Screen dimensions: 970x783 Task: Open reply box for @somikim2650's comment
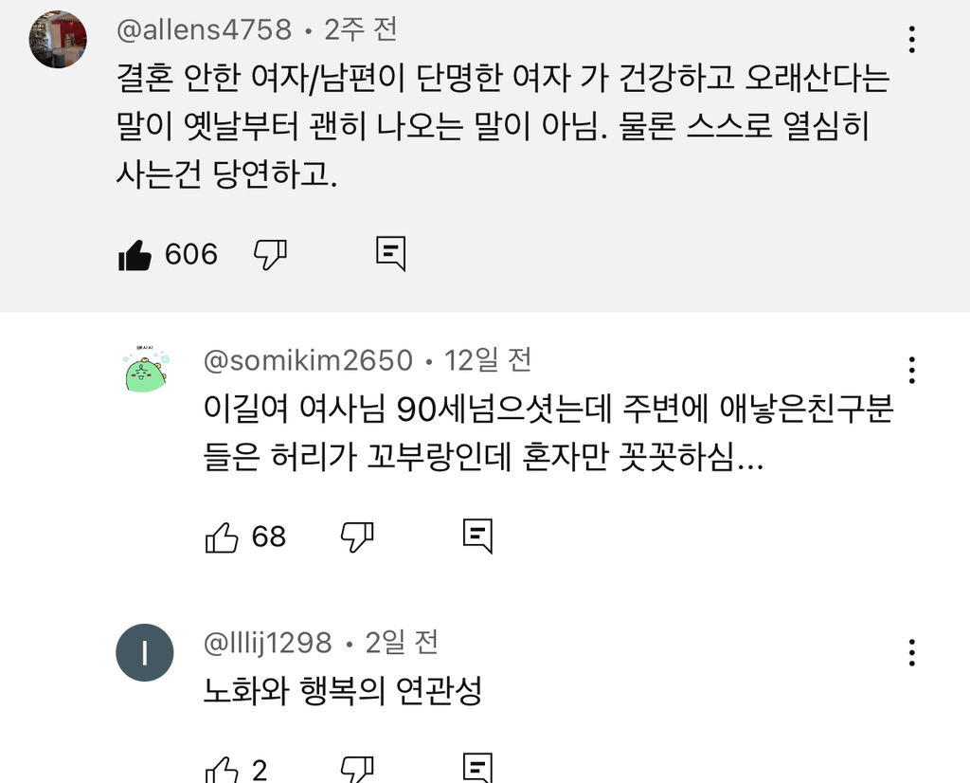(477, 535)
